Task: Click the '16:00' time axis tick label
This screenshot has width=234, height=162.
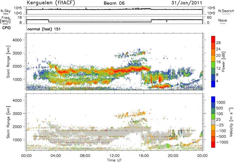Action: [144, 156]
